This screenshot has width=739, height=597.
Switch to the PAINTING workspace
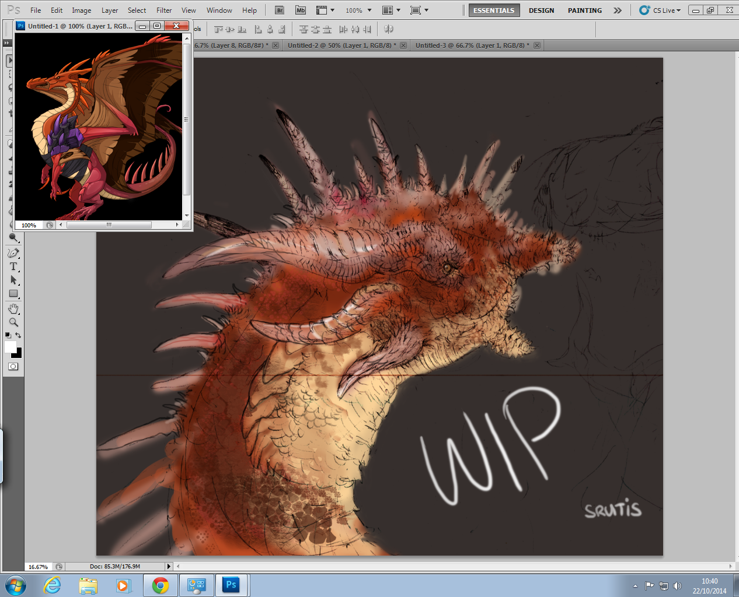click(x=584, y=10)
